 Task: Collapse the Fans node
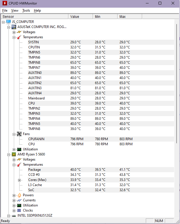(x=14, y=134)
